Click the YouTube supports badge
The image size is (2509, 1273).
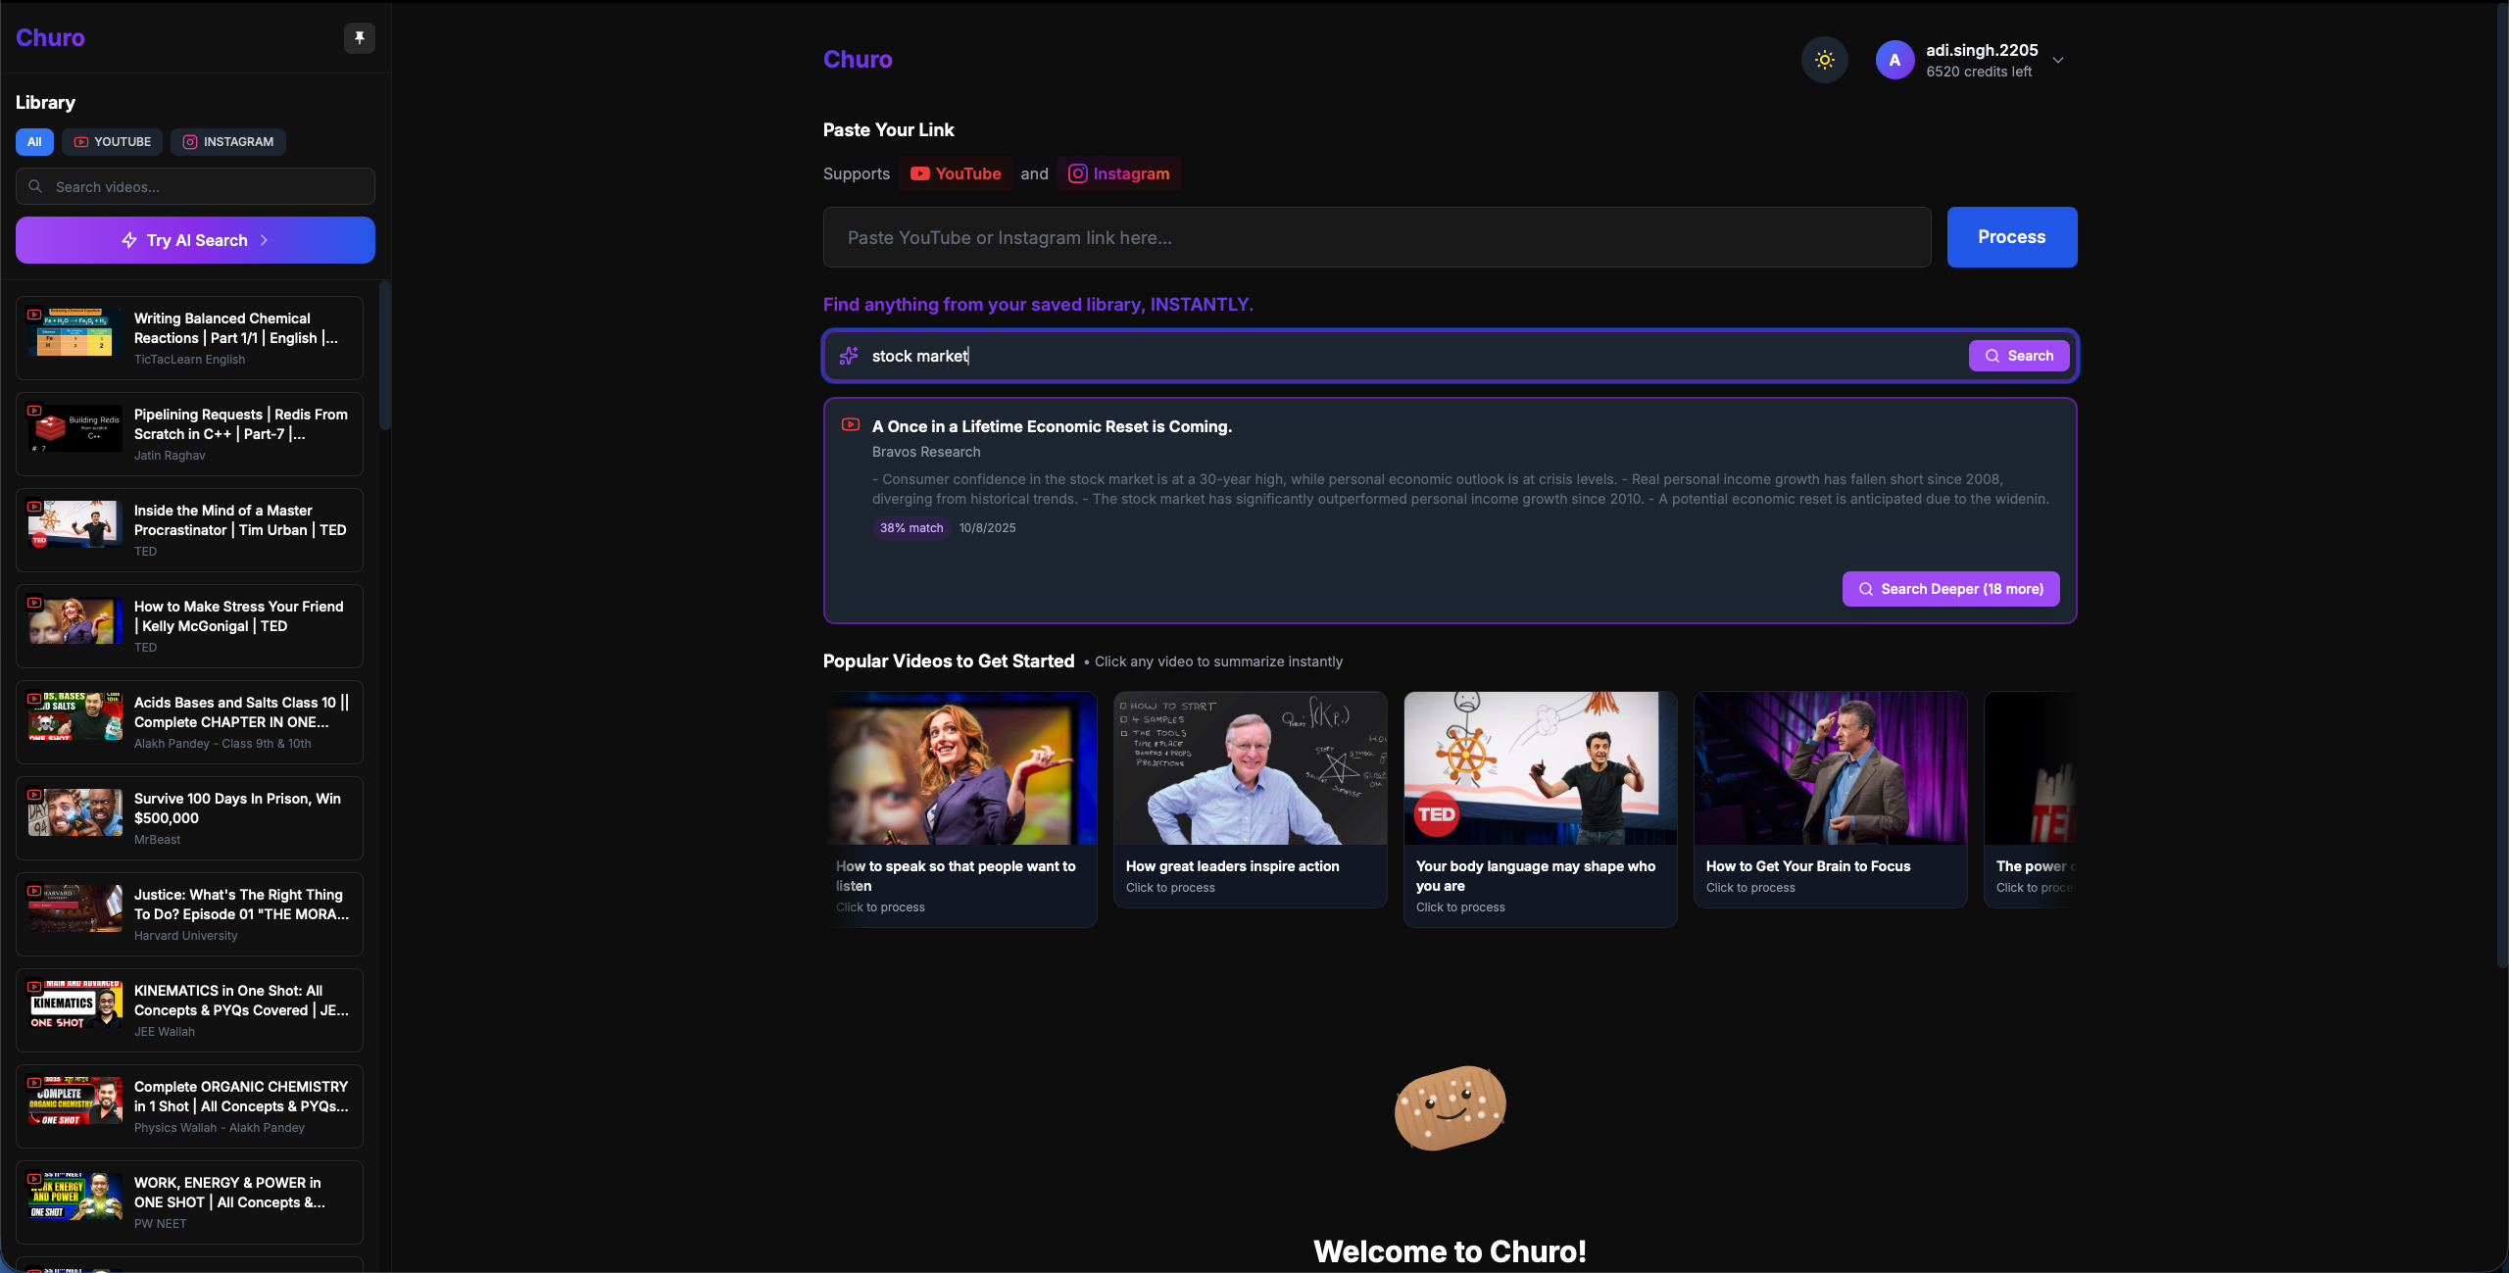[x=956, y=173]
